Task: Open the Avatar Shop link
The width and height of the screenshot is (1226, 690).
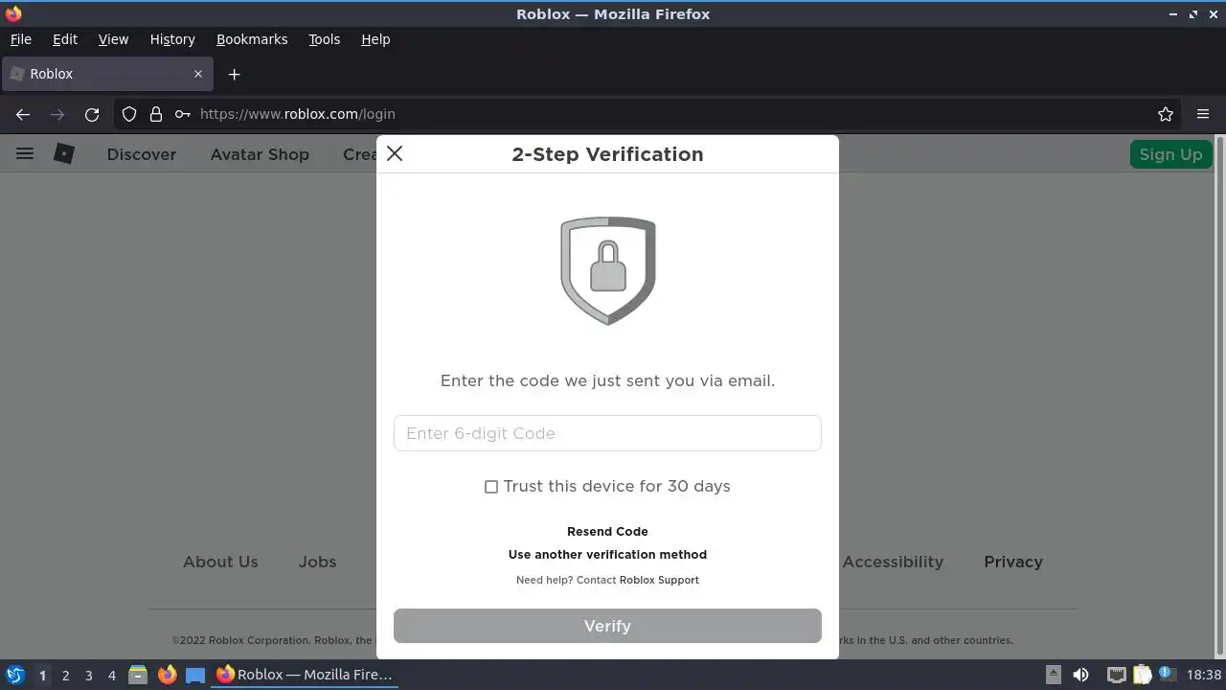Action: click(260, 154)
